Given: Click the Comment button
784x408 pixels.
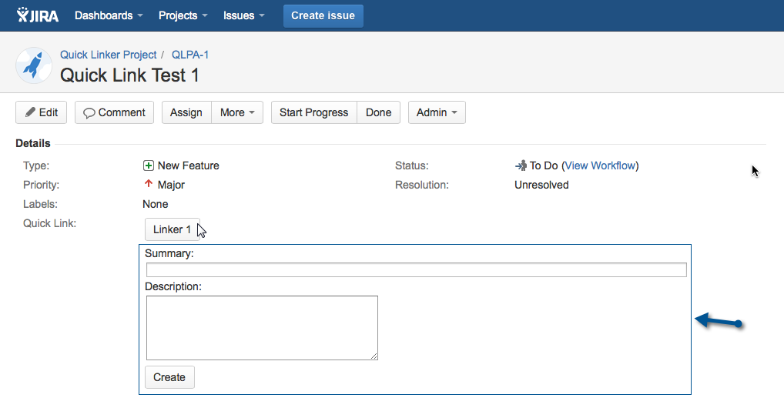Looking at the screenshot, I should click(114, 112).
